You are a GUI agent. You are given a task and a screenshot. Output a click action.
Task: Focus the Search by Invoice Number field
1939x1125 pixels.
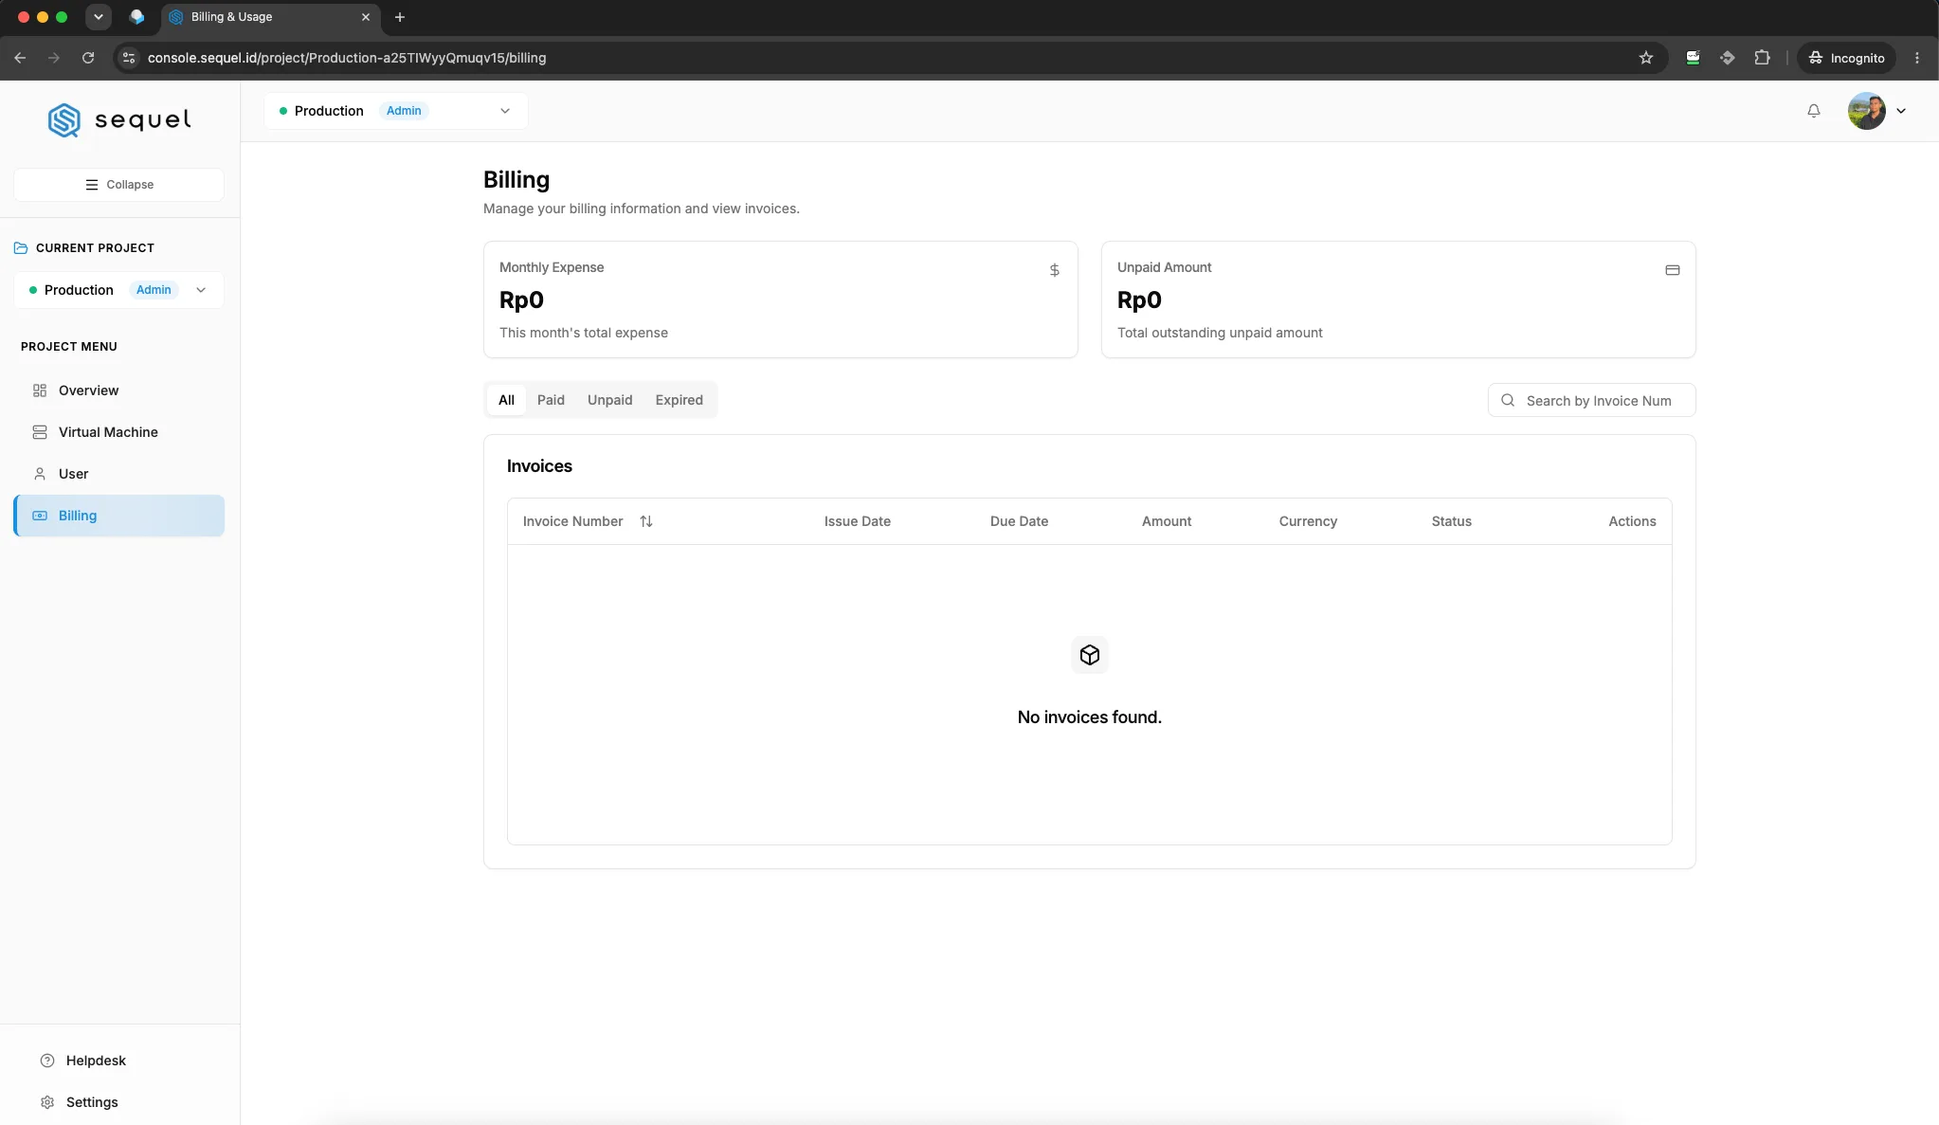click(x=1591, y=401)
